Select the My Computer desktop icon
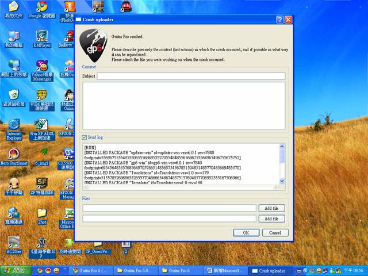Viewport: 368px width, 276px height. pyautogui.click(x=14, y=39)
